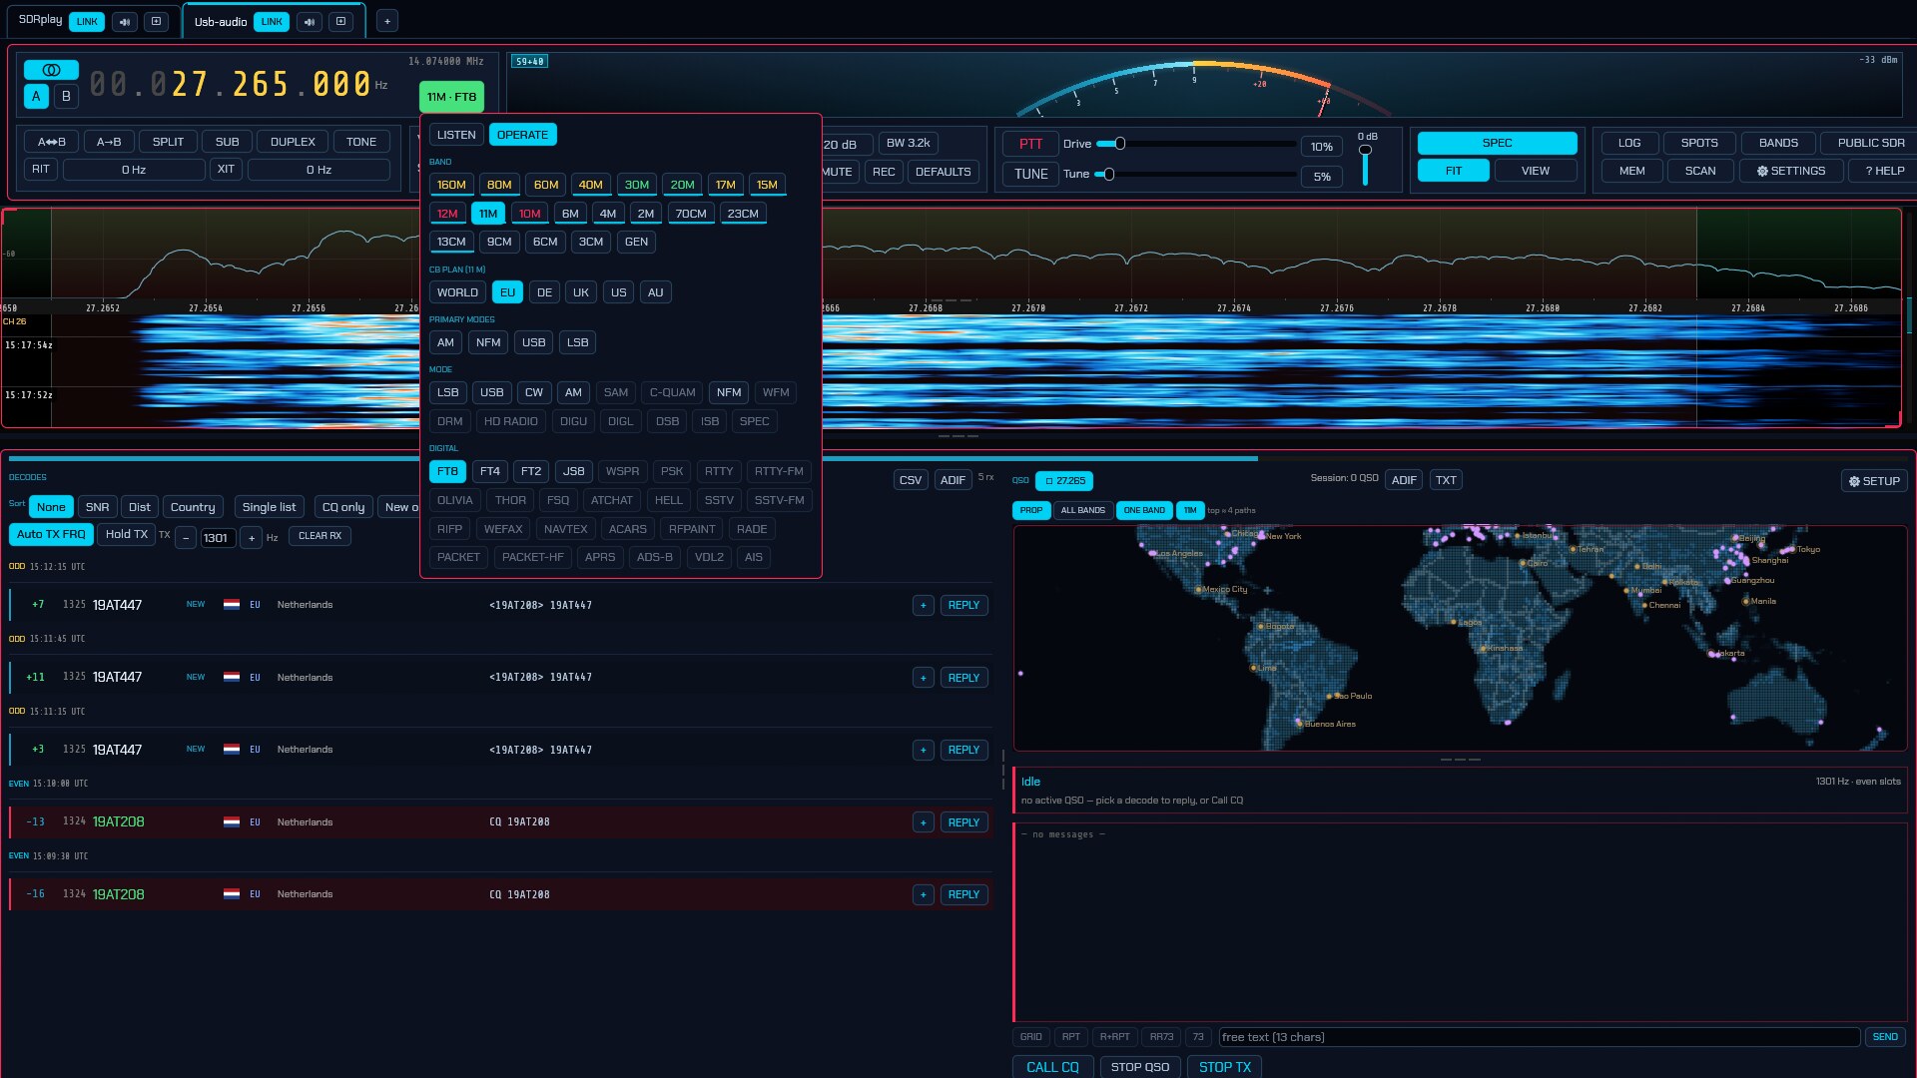
Task: Clear decodes with CLEAR RX
Action: click(319, 536)
